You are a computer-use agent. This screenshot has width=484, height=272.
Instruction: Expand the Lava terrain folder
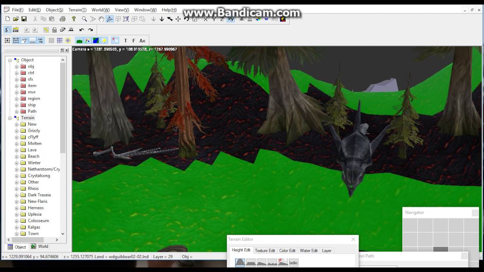pyautogui.click(x=17, y=150)
